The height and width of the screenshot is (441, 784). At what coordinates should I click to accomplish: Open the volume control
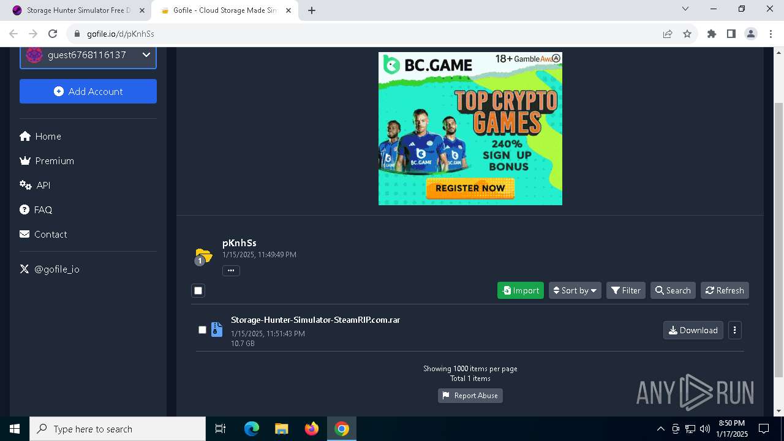pos(705,429)
